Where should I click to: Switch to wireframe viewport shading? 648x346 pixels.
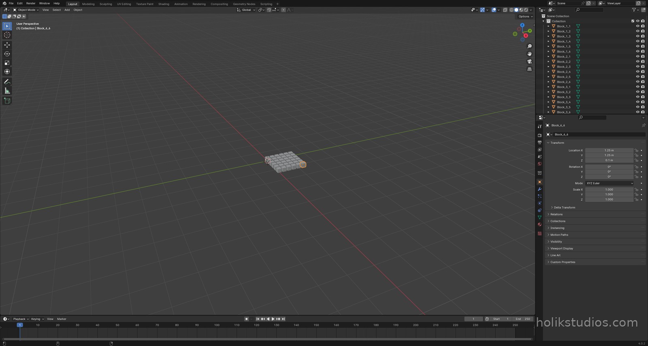(512, 10)
